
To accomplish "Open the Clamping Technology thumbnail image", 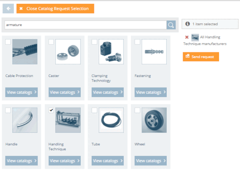I will [x=111, y=52].
